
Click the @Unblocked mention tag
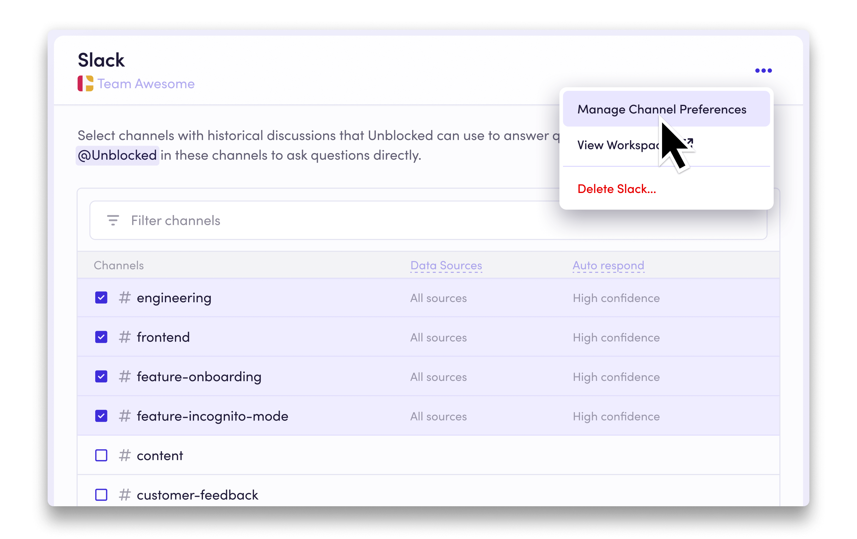tap(117, 155)
